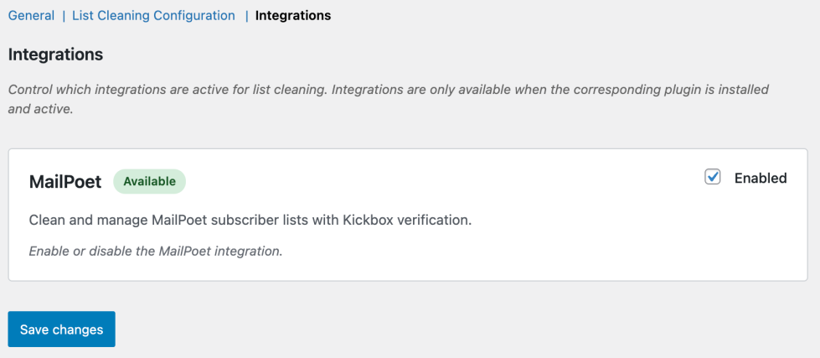Image resolution: width=820 pixels, height=358 pixels.
Task: Click the word "verification" in card description
Action: (x=437, y=221)
